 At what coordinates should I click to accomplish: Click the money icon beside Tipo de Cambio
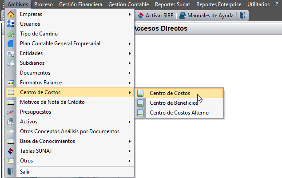pos(11,34)
